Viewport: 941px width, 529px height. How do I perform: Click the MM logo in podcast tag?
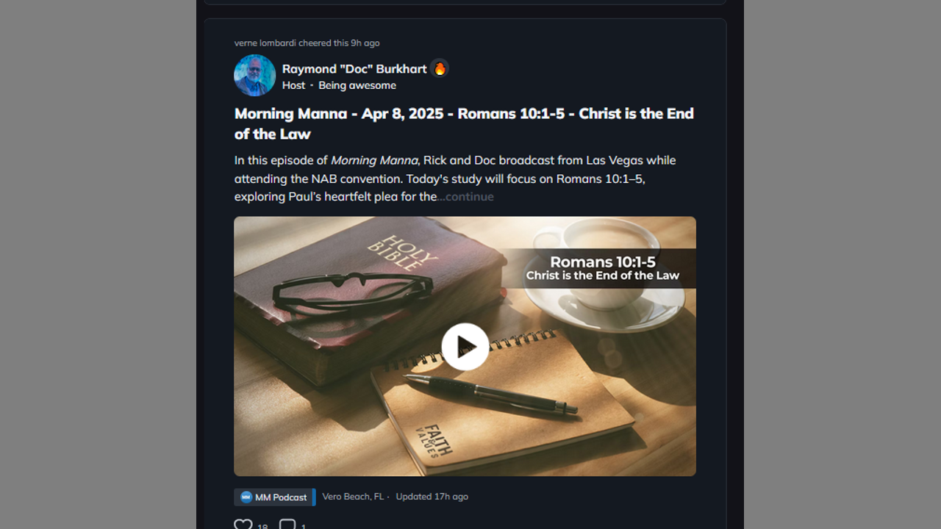click(246, 497)
